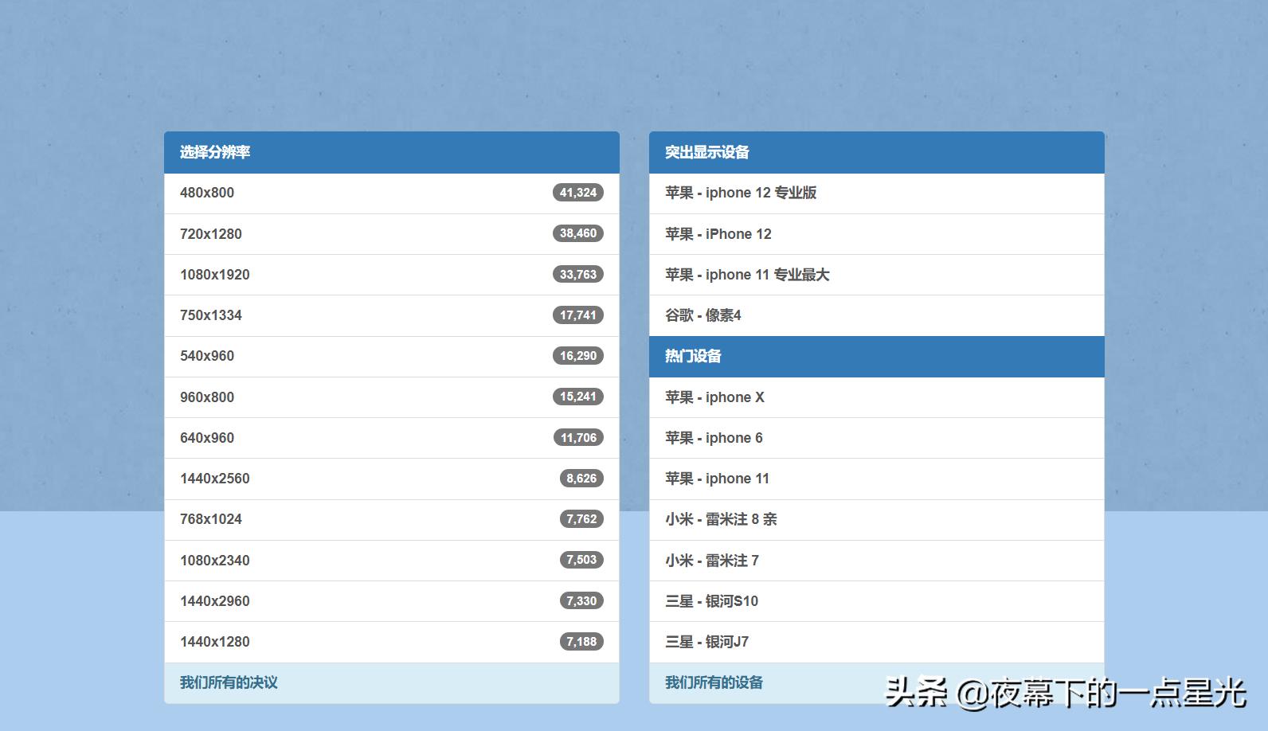Click the 15,241 count badge
The height and width of the screenshot is (731, 1268).
pos(578,397)
